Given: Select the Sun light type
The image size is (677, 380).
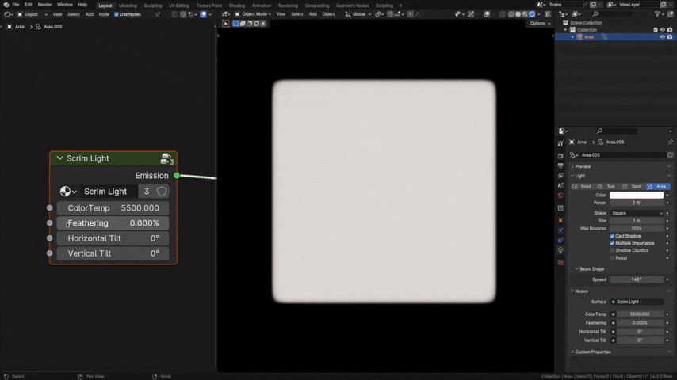Looking at the screenshot, I should [607, 186].
